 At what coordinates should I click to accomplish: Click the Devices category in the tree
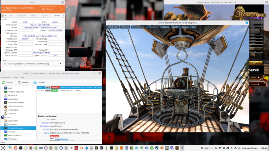coord(7,117)
